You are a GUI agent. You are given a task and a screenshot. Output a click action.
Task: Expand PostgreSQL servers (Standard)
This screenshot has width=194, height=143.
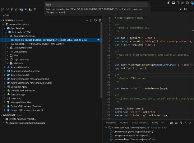[5, 110]
